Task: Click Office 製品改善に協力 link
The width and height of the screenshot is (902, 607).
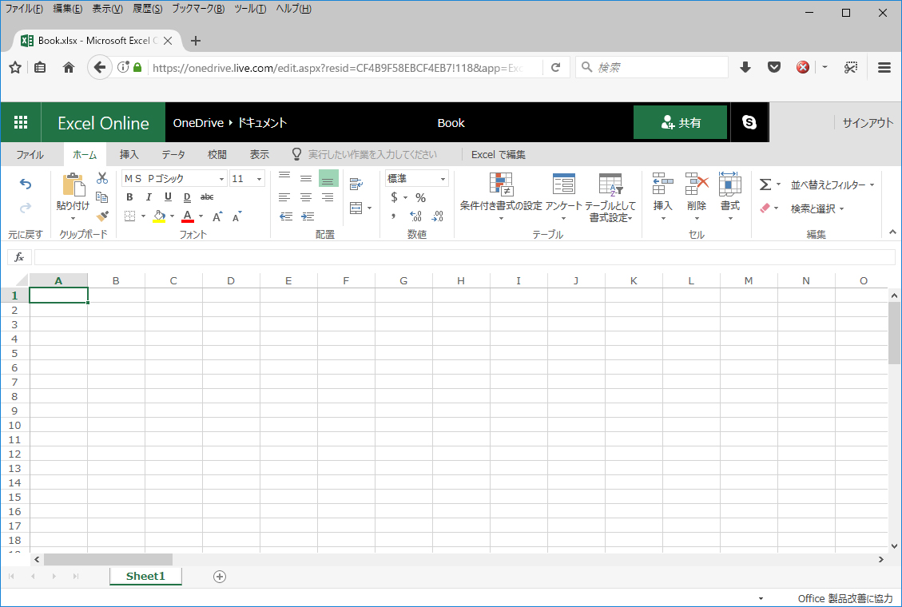Action: (845, 598)
